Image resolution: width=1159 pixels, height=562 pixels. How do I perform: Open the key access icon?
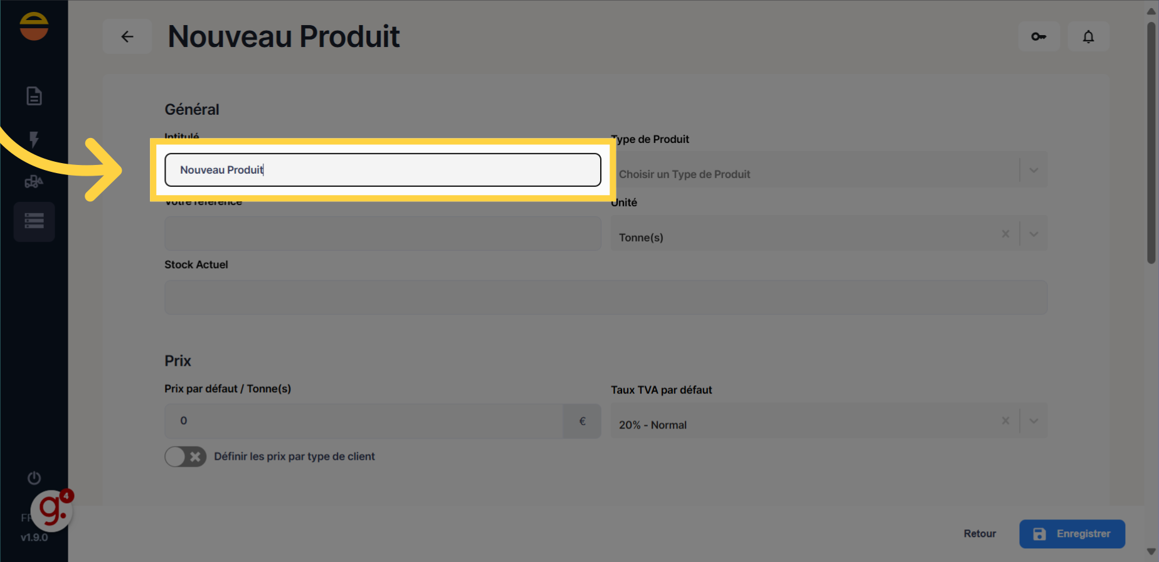click(1039, 36)
